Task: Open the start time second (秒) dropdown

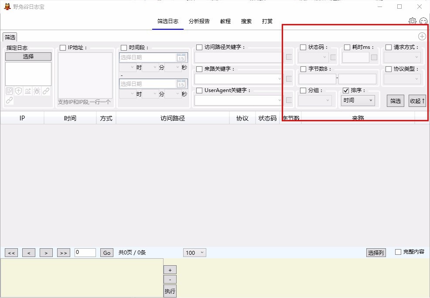Action: (173, 68)
